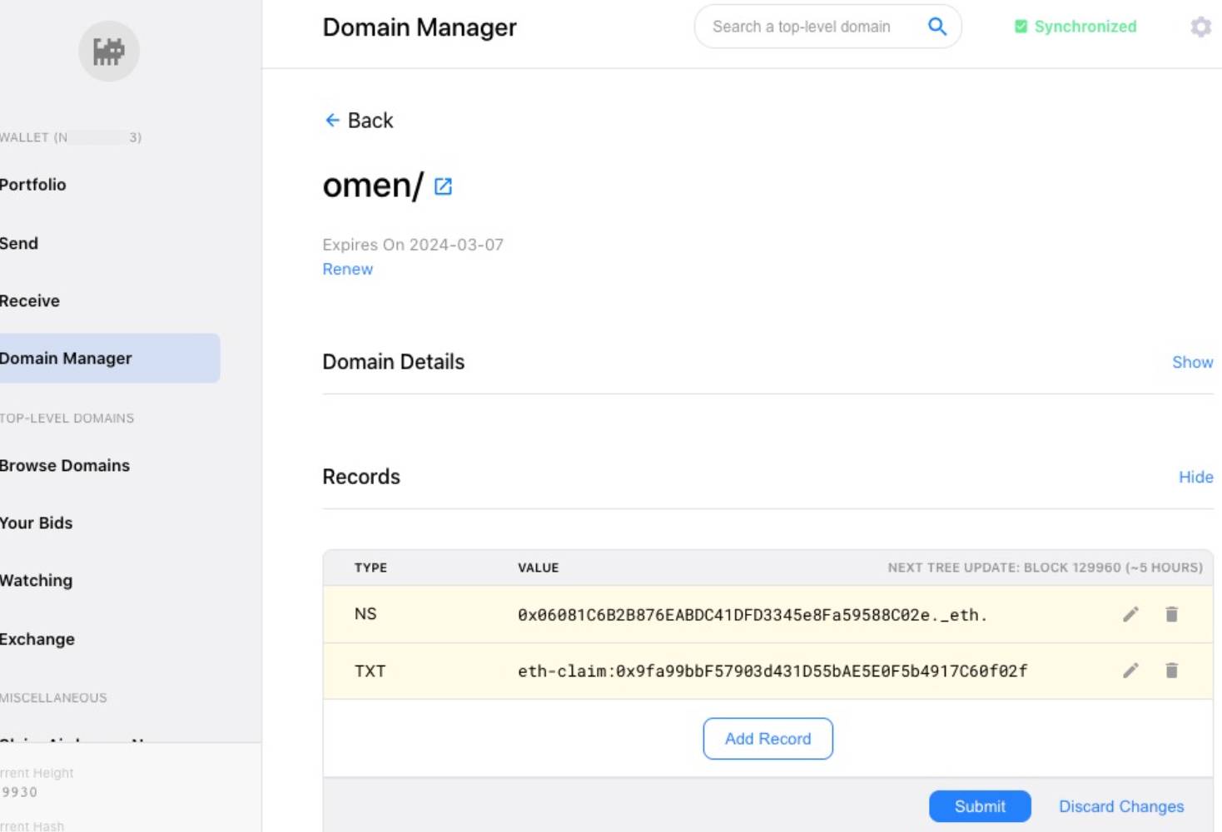Go to Exchange in sidebar
Viewport: 1222px width, 832px height.
point(37,639)
